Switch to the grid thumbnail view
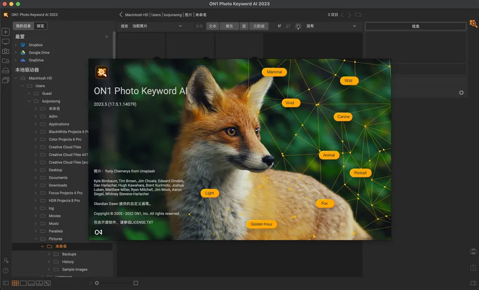This screenshot has height=290, width=479. click(15, 283)
